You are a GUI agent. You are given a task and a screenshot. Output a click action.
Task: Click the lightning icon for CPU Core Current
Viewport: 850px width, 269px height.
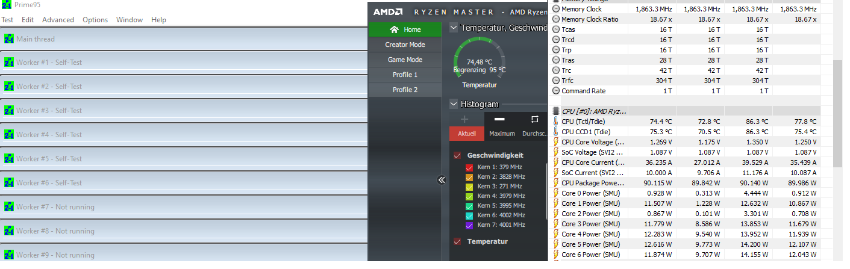tap(556, 162)
